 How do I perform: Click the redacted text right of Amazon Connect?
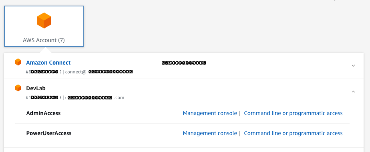[184, 63]
